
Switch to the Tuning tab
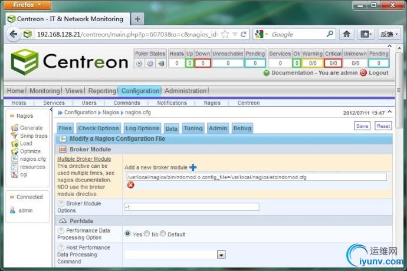tap(193, 128)
